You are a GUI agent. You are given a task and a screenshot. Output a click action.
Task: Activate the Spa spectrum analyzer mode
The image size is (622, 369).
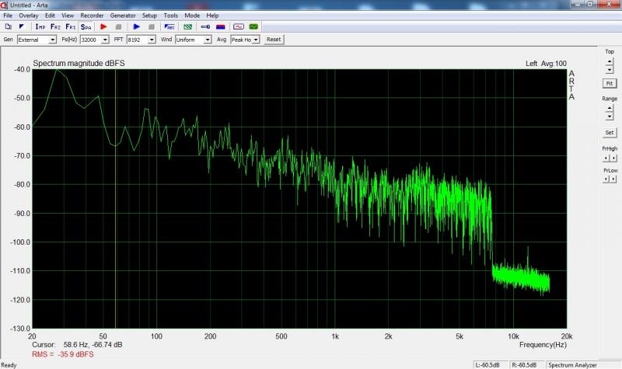[x=86, y=26]
